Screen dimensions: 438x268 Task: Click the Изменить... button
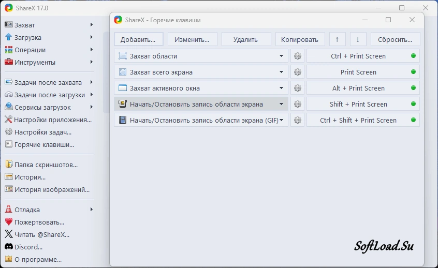coord(192,39)
